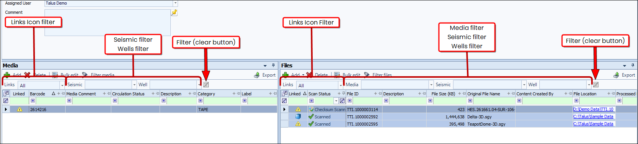Open the Files panel header options arrow
The width and height of the screenshot is (638, 144).
(625, 65)
